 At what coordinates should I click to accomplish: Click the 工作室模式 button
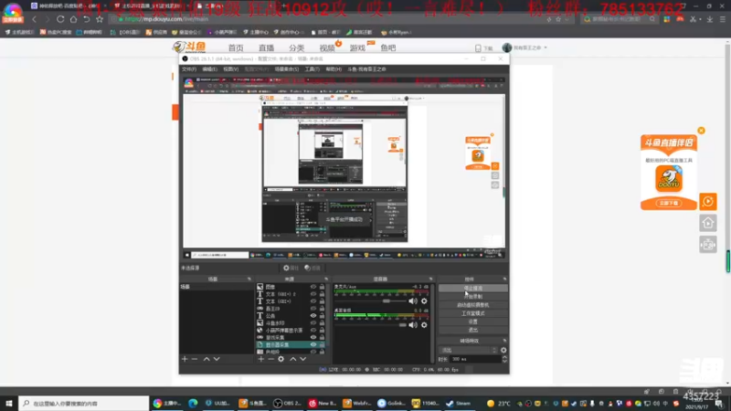pos(472,313)
